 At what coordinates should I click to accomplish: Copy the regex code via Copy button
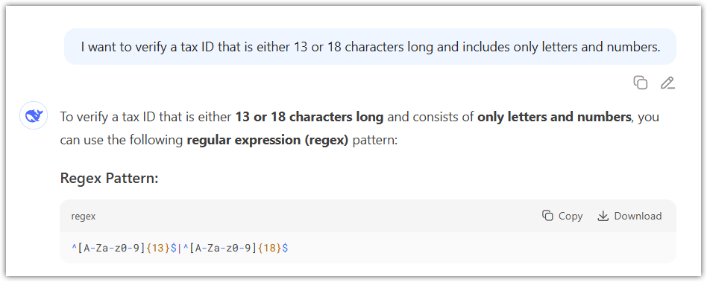pos(562,216)
